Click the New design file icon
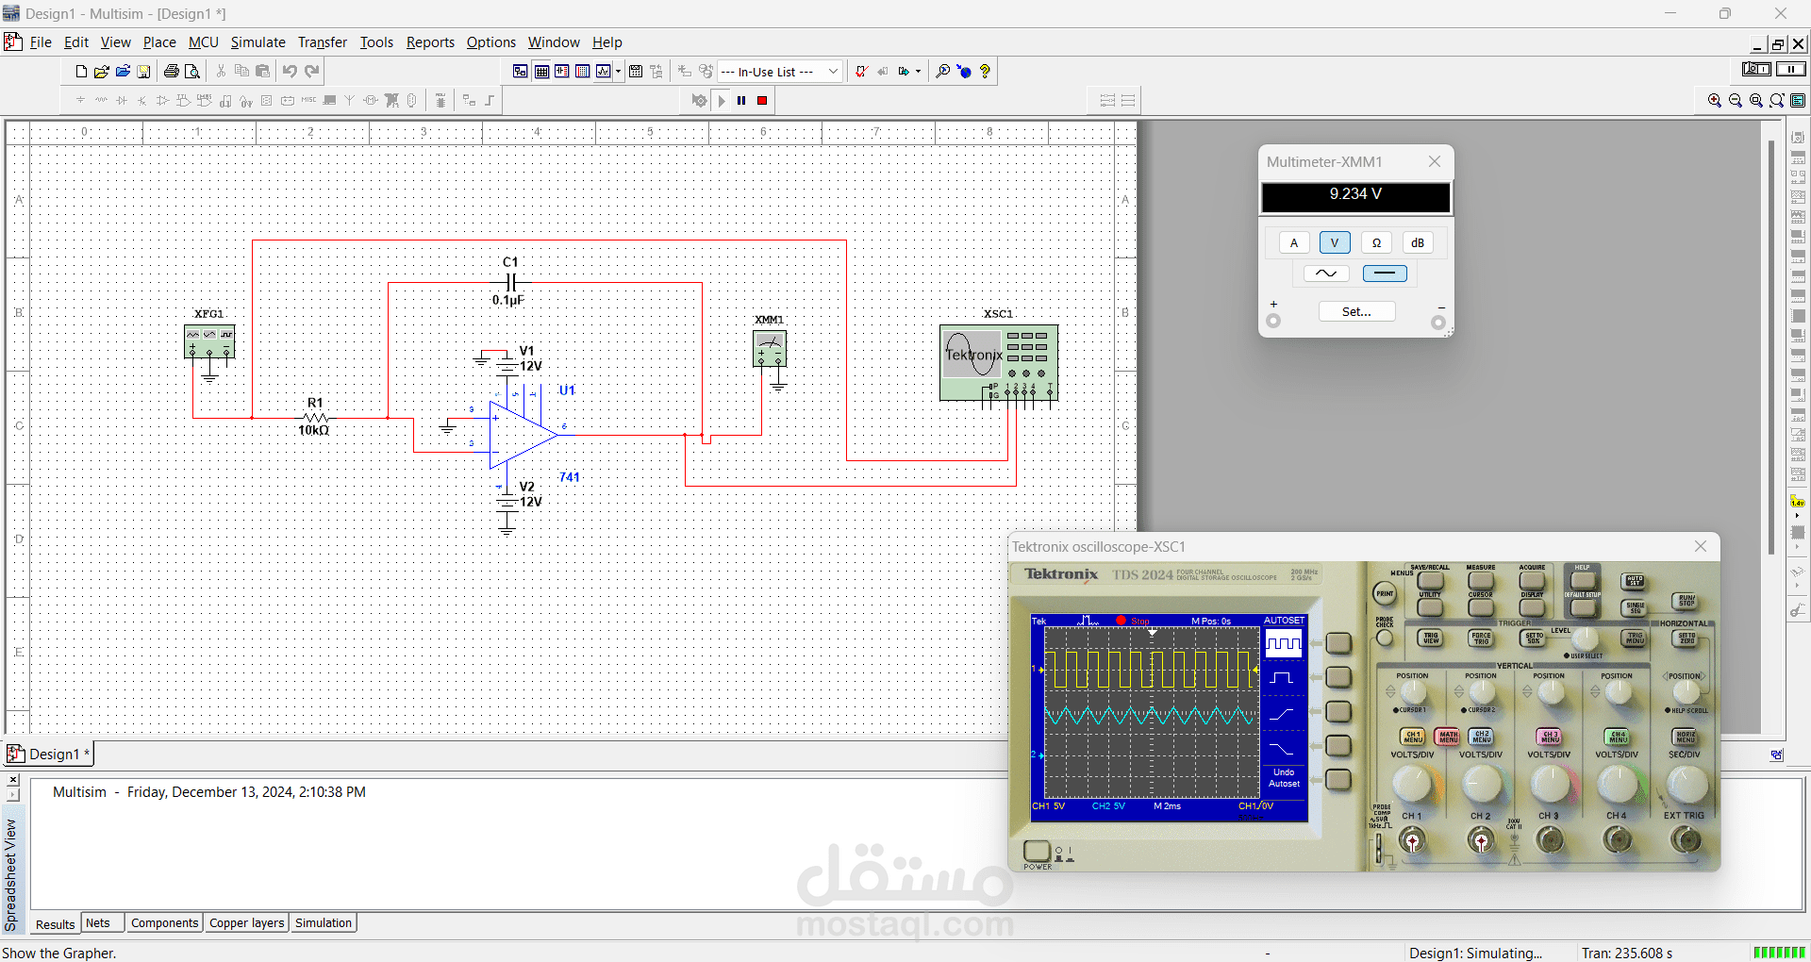 point(81,72)
